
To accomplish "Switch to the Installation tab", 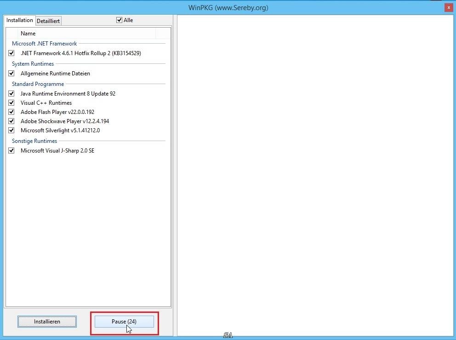I will (19, 20).
